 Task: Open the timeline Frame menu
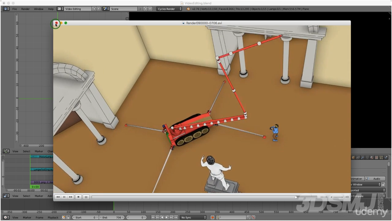[39, 218]
